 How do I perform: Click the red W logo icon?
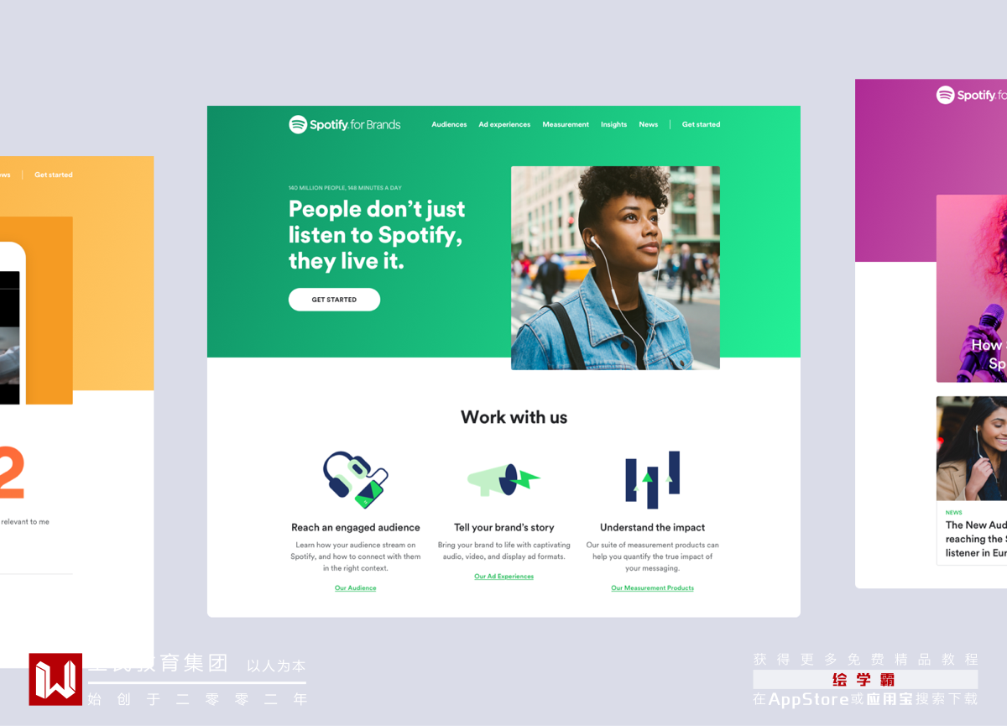coord(55,679)
